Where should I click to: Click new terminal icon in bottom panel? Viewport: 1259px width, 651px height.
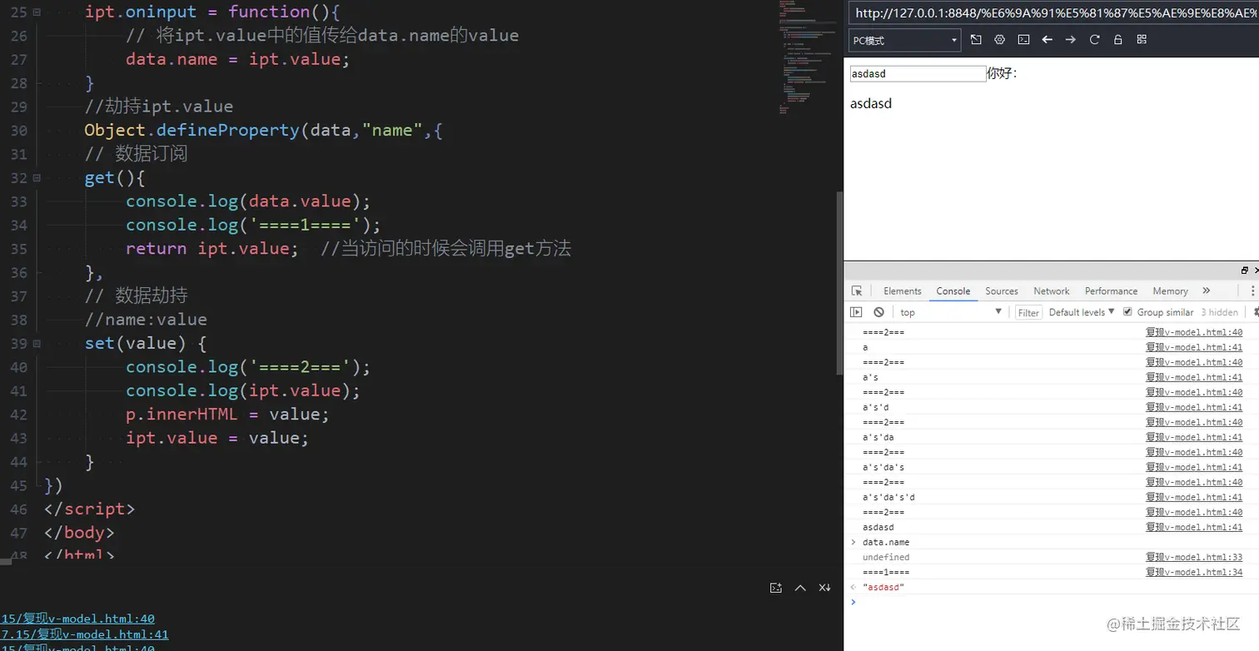pos(776,588)
